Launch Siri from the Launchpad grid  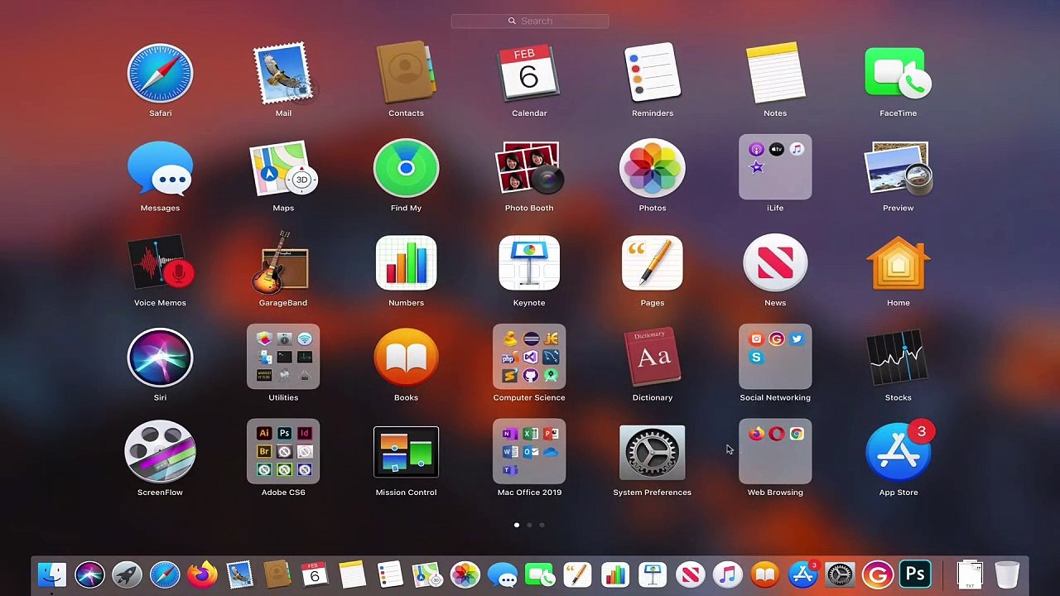tap(160, 359)
